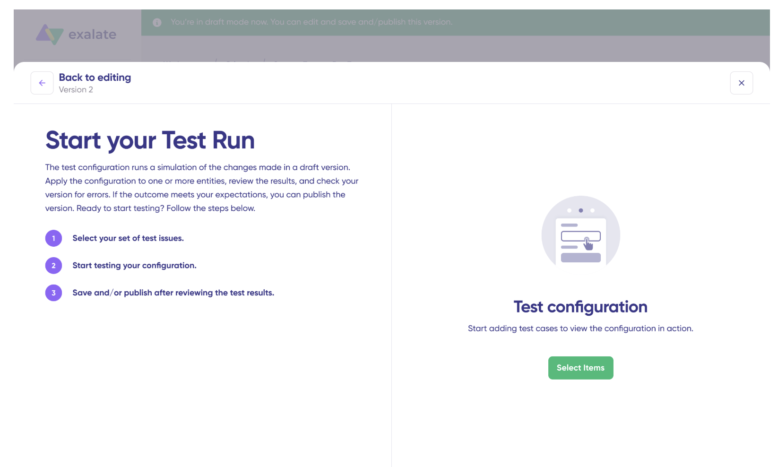
Task: Click the exalate logo icon
Action: pos(50,35)
